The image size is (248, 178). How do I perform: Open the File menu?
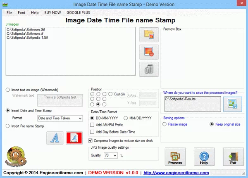[10, 13]
